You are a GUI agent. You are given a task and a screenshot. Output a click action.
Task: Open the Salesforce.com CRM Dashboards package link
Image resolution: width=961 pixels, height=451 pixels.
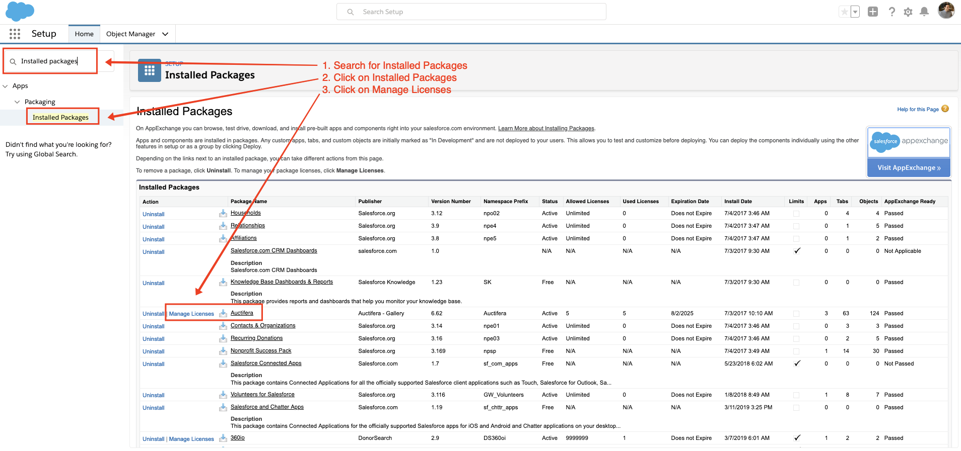click(x=274, y=250)
